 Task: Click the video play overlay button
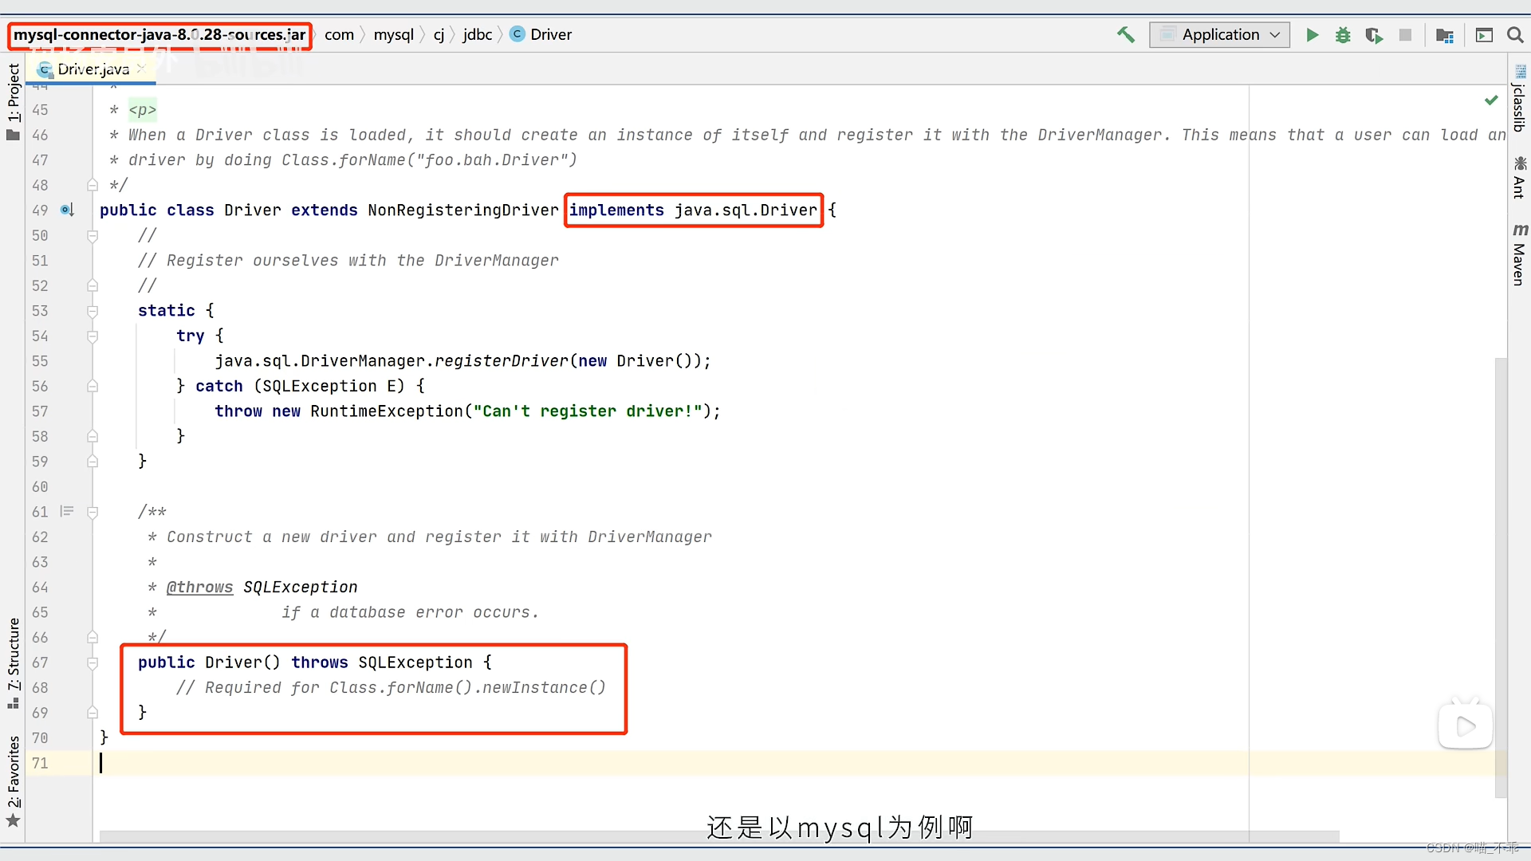click(x=1465, y=725)
